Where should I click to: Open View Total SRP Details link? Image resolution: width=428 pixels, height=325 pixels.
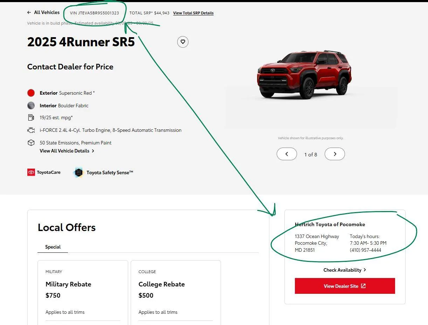[193, 13]
